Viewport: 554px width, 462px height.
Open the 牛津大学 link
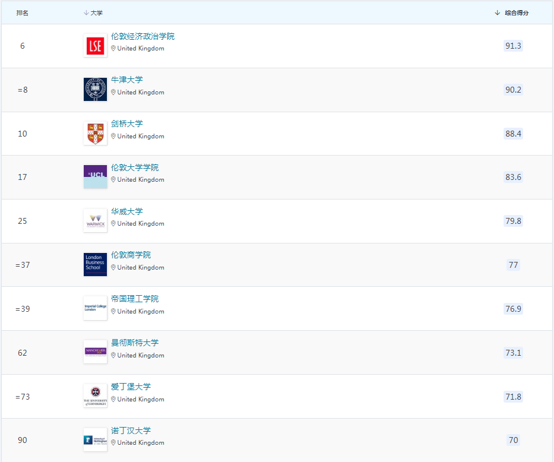(x=126, y=80)
